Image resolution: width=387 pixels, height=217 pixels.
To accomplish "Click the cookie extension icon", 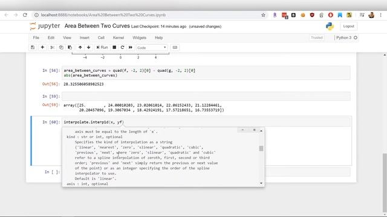I will point(303,15).
